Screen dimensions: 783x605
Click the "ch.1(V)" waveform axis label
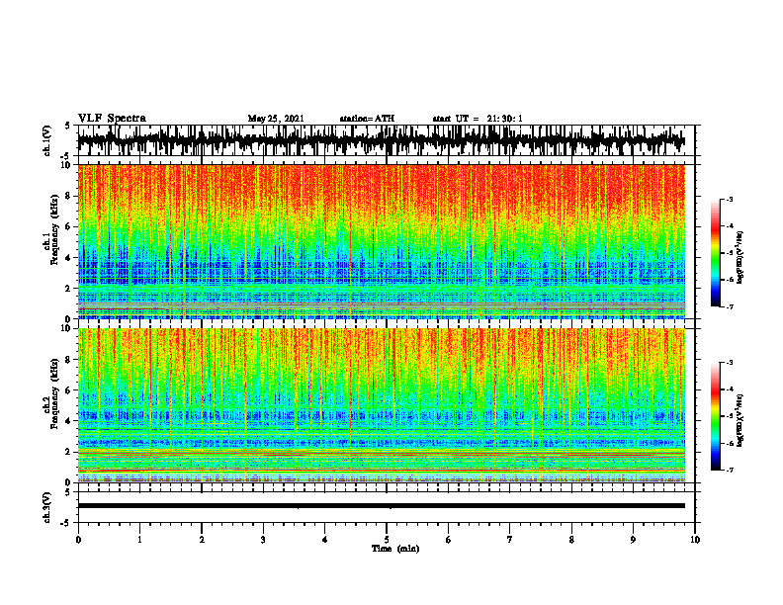click(47, 140)
